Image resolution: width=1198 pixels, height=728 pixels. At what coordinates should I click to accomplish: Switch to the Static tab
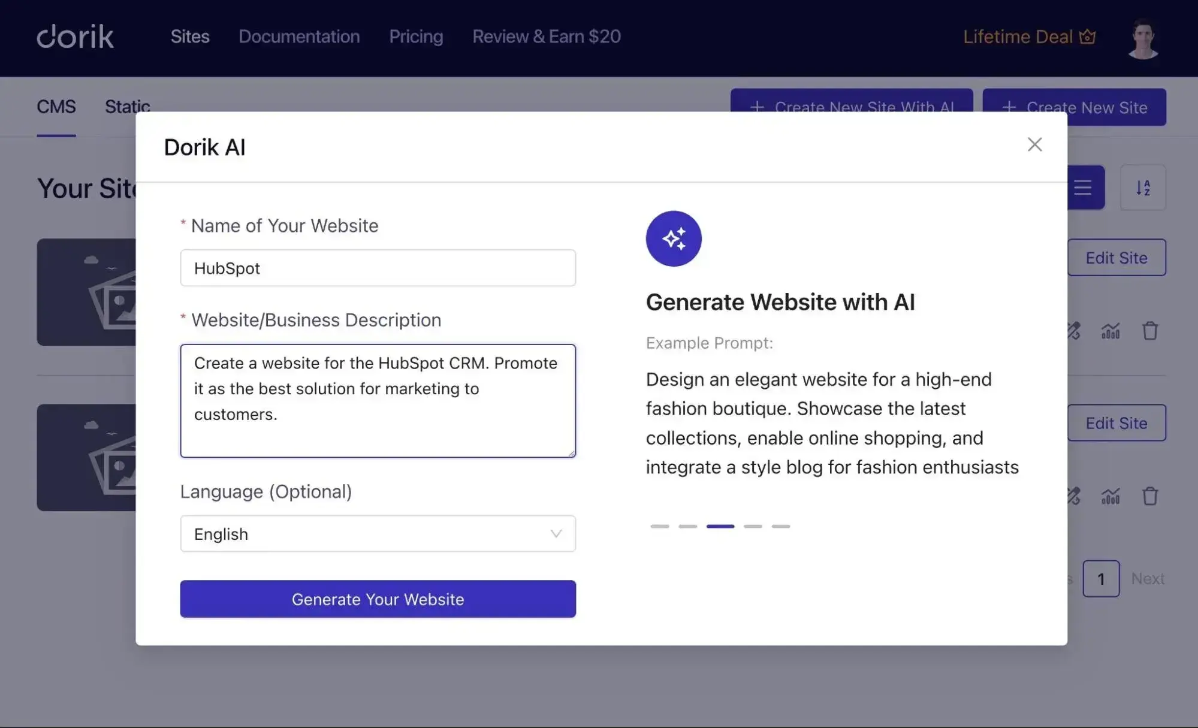(x=126, y=107)
